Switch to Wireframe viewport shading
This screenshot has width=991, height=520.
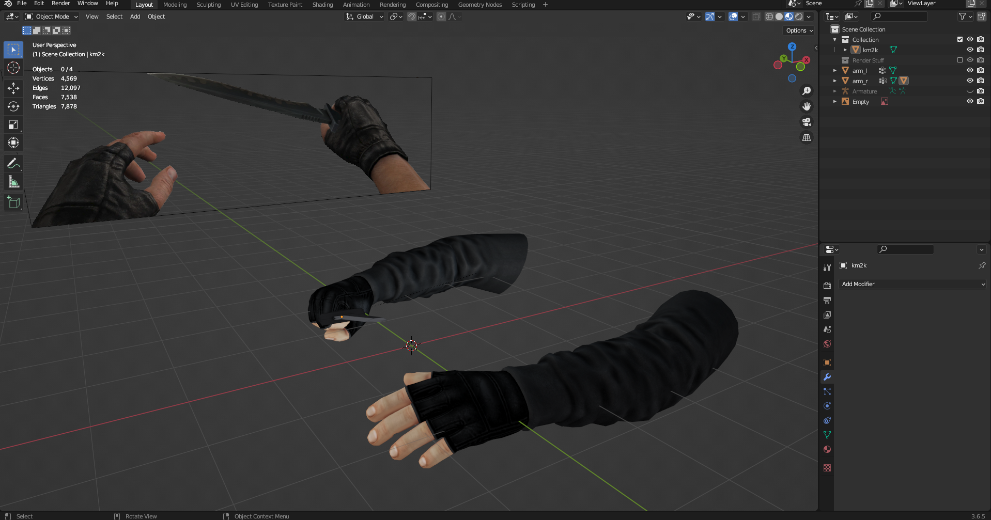pyautogui.click(x=769, y=17)
